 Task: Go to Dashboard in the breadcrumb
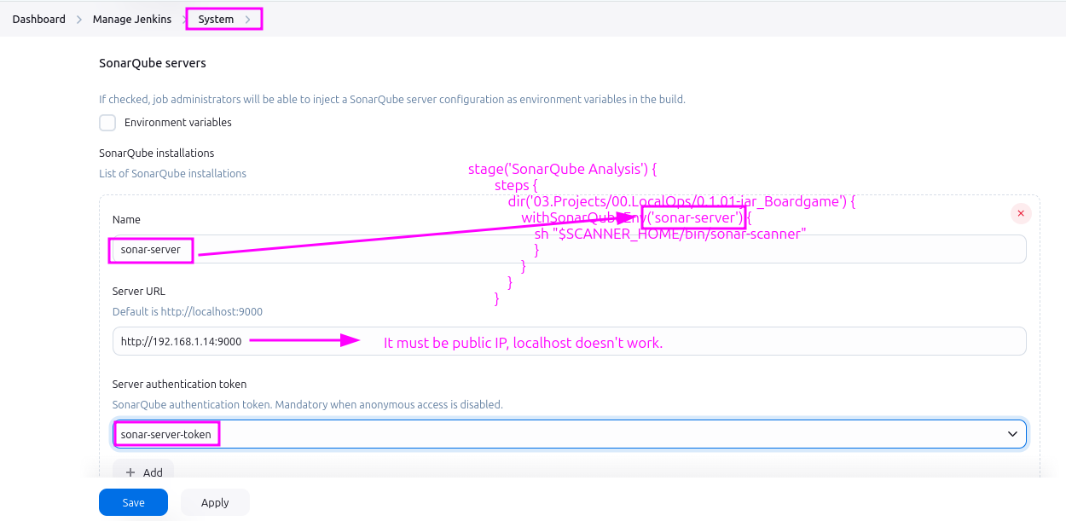[x=39, y=19]
